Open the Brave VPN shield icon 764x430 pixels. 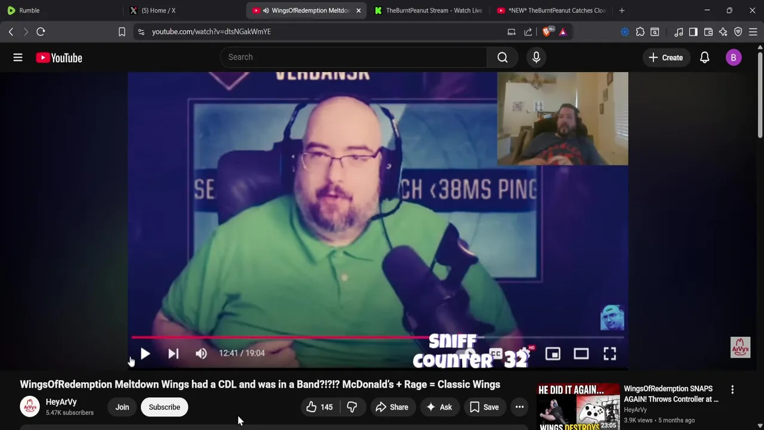point(738,32)
